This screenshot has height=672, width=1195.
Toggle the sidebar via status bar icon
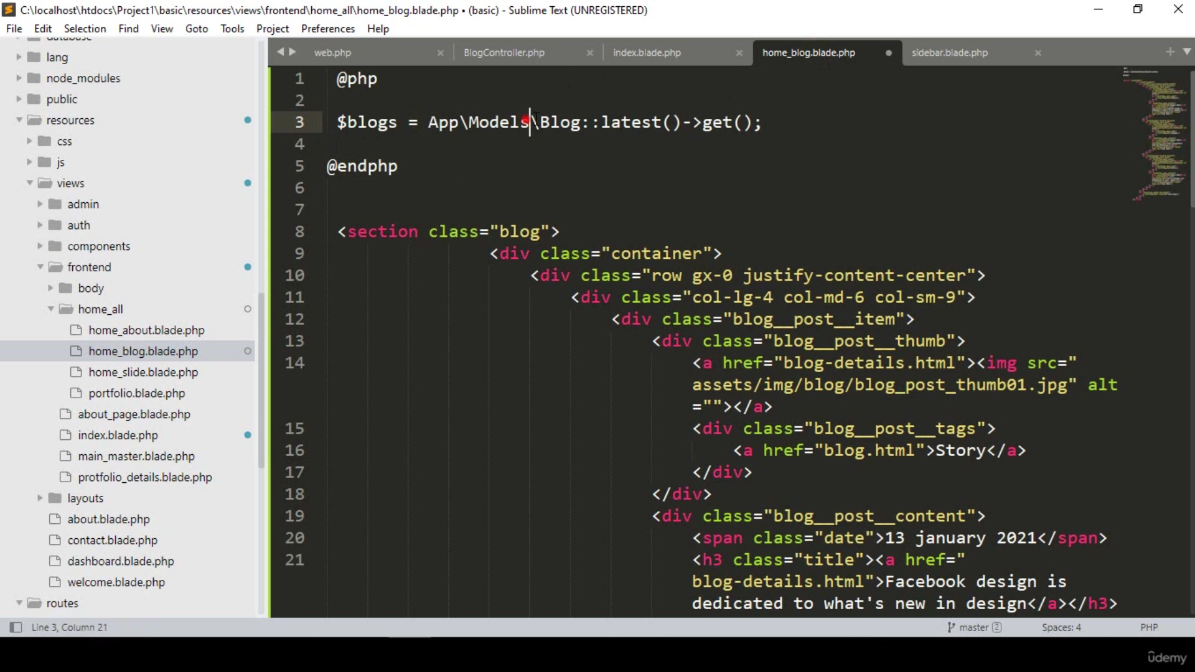click(x=16, y=627)
